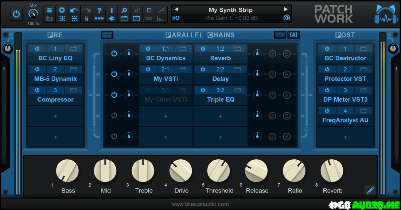
Task: Select the previous preset arrow
Action: 176,9
